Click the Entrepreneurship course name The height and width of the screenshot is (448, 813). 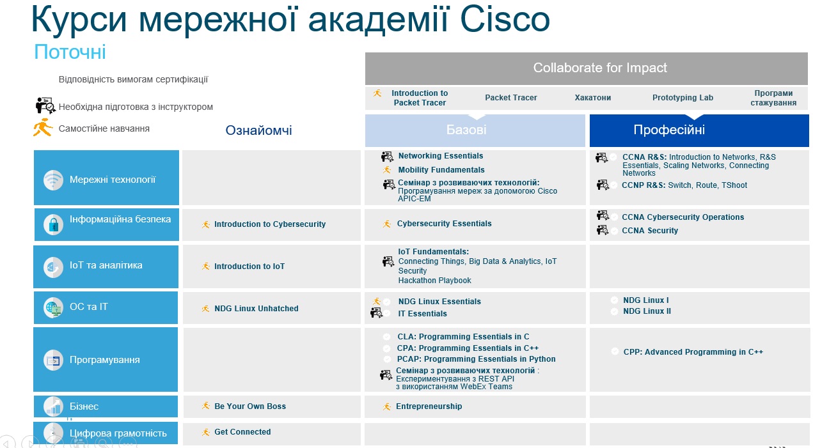pyautogui.click(x=429, y=406)
